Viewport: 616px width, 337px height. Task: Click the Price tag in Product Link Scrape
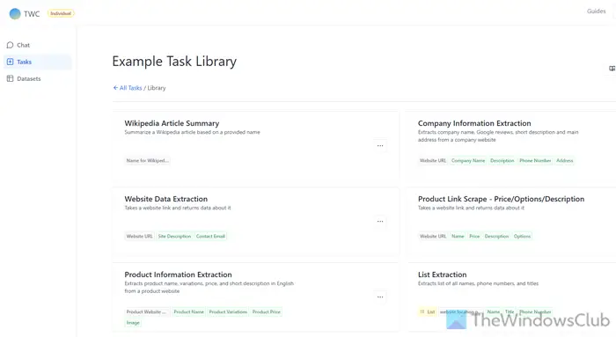click(474, 237)
